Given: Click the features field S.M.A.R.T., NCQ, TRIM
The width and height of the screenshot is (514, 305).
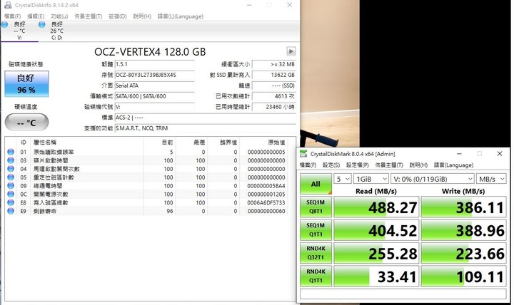Looking at the screenshot, I should pos(205,128).
